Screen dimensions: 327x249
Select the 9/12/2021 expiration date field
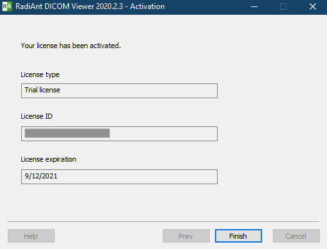119,176
